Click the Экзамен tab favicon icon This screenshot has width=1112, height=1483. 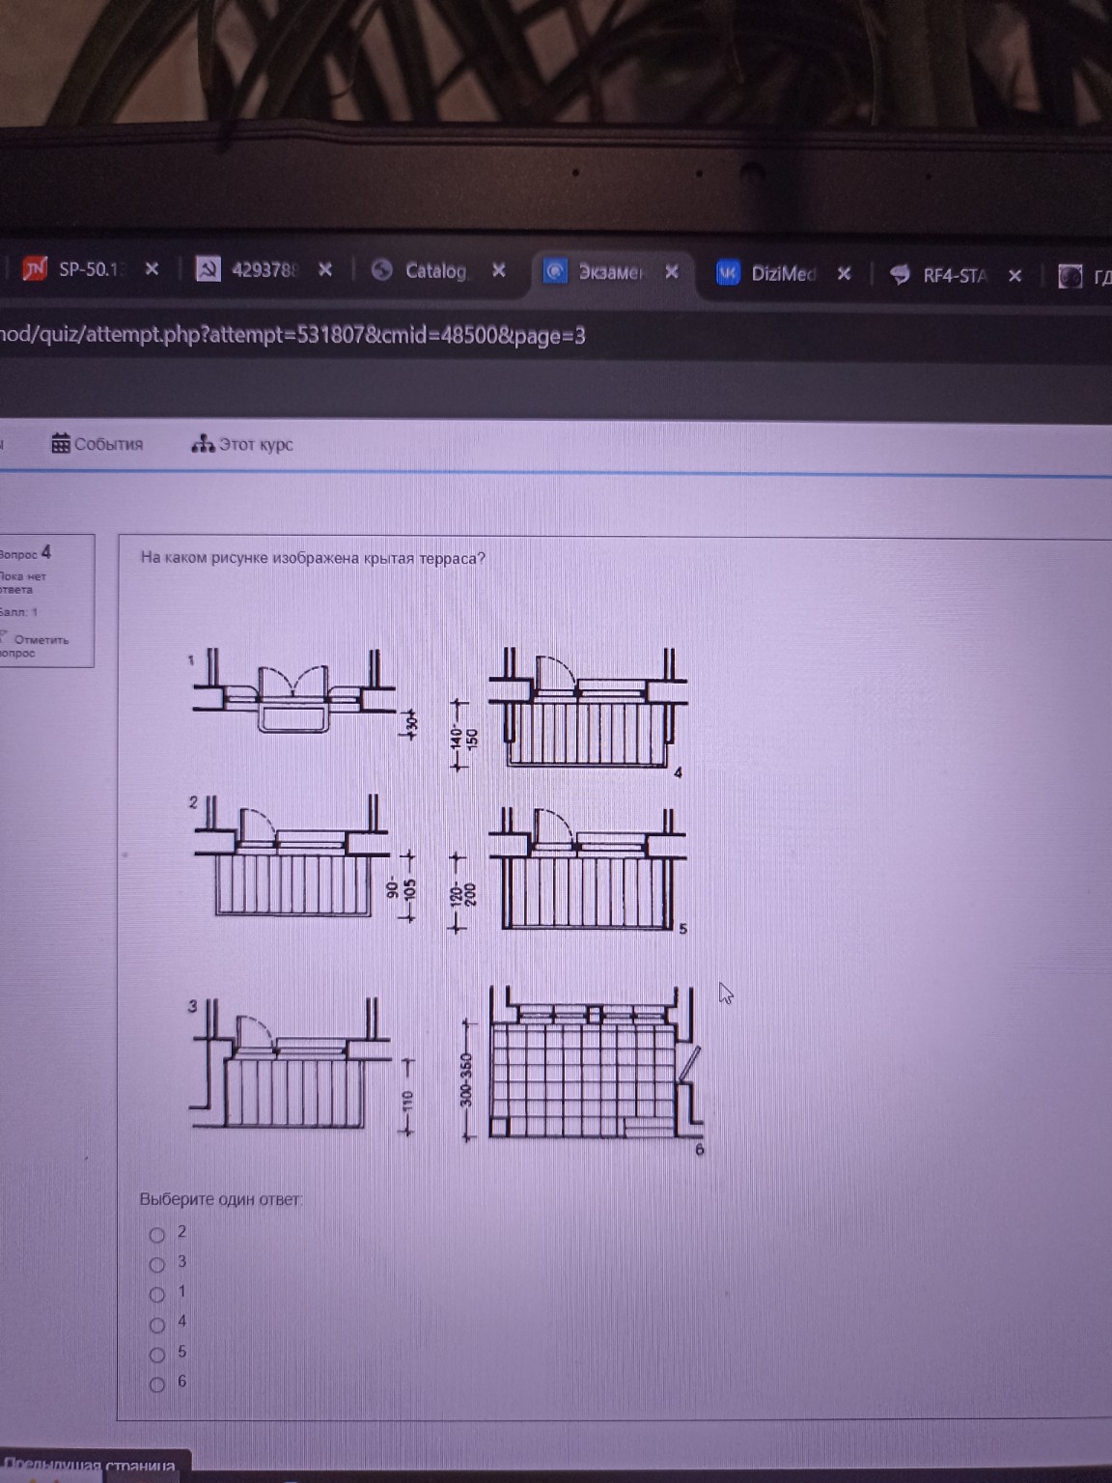coord(555,271)
